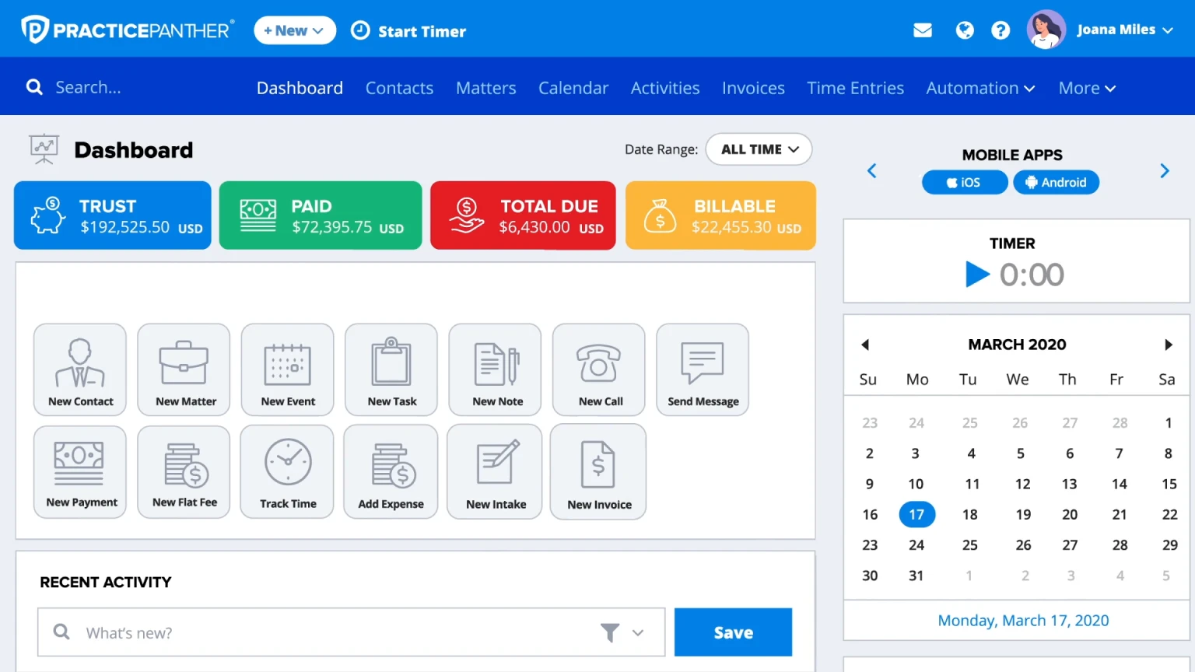Start the timer playback button
Viewport: 1195px width, 672px height.
(x=977, y=274)
